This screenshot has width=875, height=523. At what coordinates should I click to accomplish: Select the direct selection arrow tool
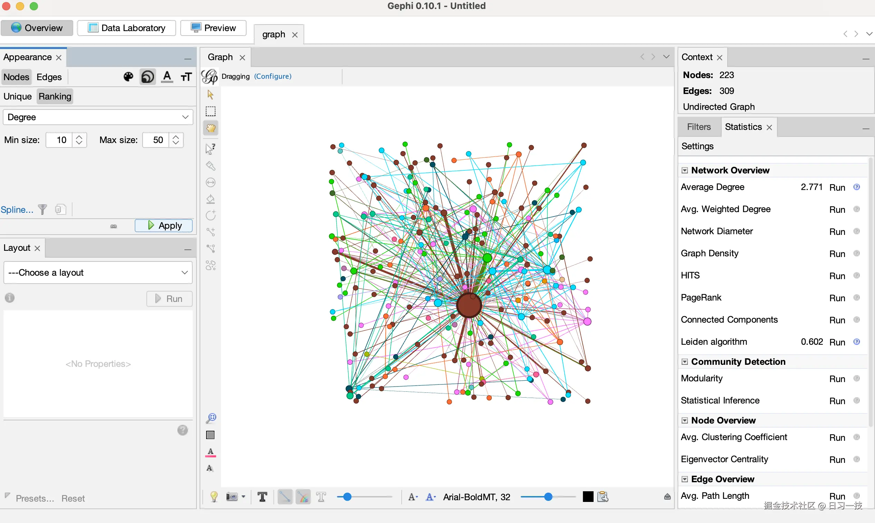(210, 95)
